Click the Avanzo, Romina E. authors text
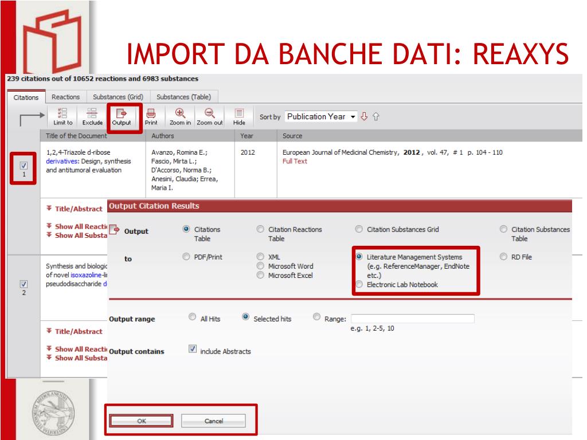The height and width of the screenshot is (440, 587). (x=179, y=152)
